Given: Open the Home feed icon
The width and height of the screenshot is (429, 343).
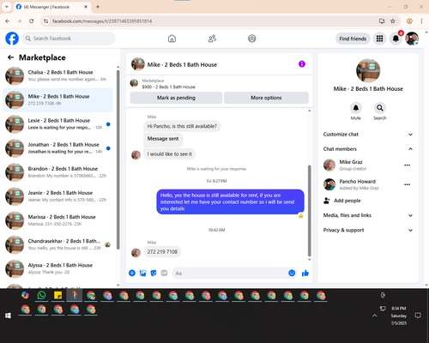Looking at the screenshot, I should [x=172, y=39].
